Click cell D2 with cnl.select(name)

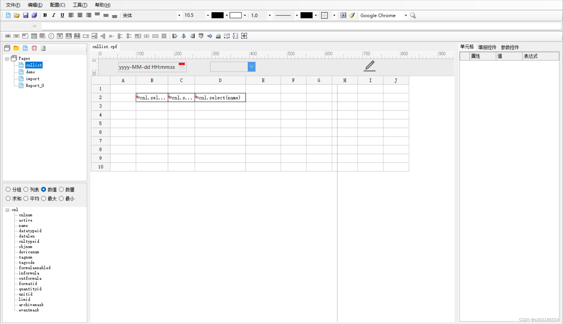[x=220, y=98]
